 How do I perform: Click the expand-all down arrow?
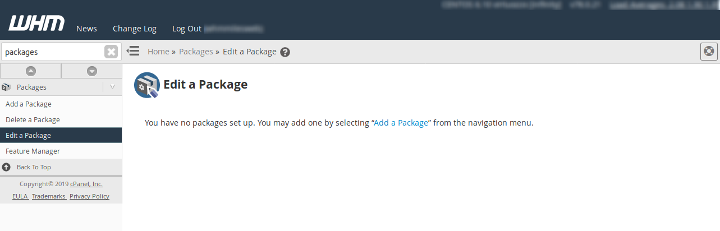(92, 71)
